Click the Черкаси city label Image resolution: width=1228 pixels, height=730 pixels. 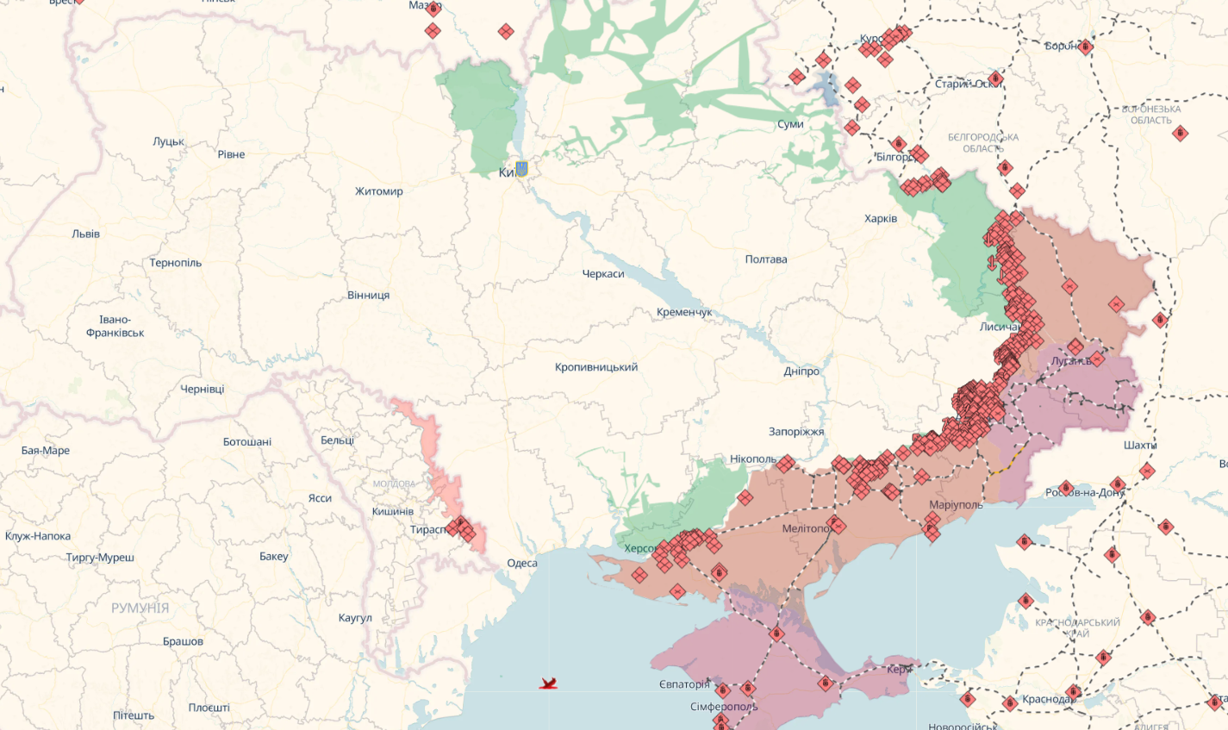pyautogui.click(x=603, y=273)
